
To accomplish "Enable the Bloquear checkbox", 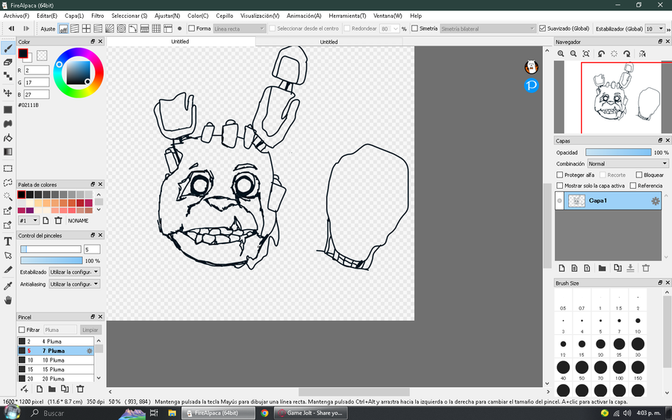I will (x=639, y=175).
